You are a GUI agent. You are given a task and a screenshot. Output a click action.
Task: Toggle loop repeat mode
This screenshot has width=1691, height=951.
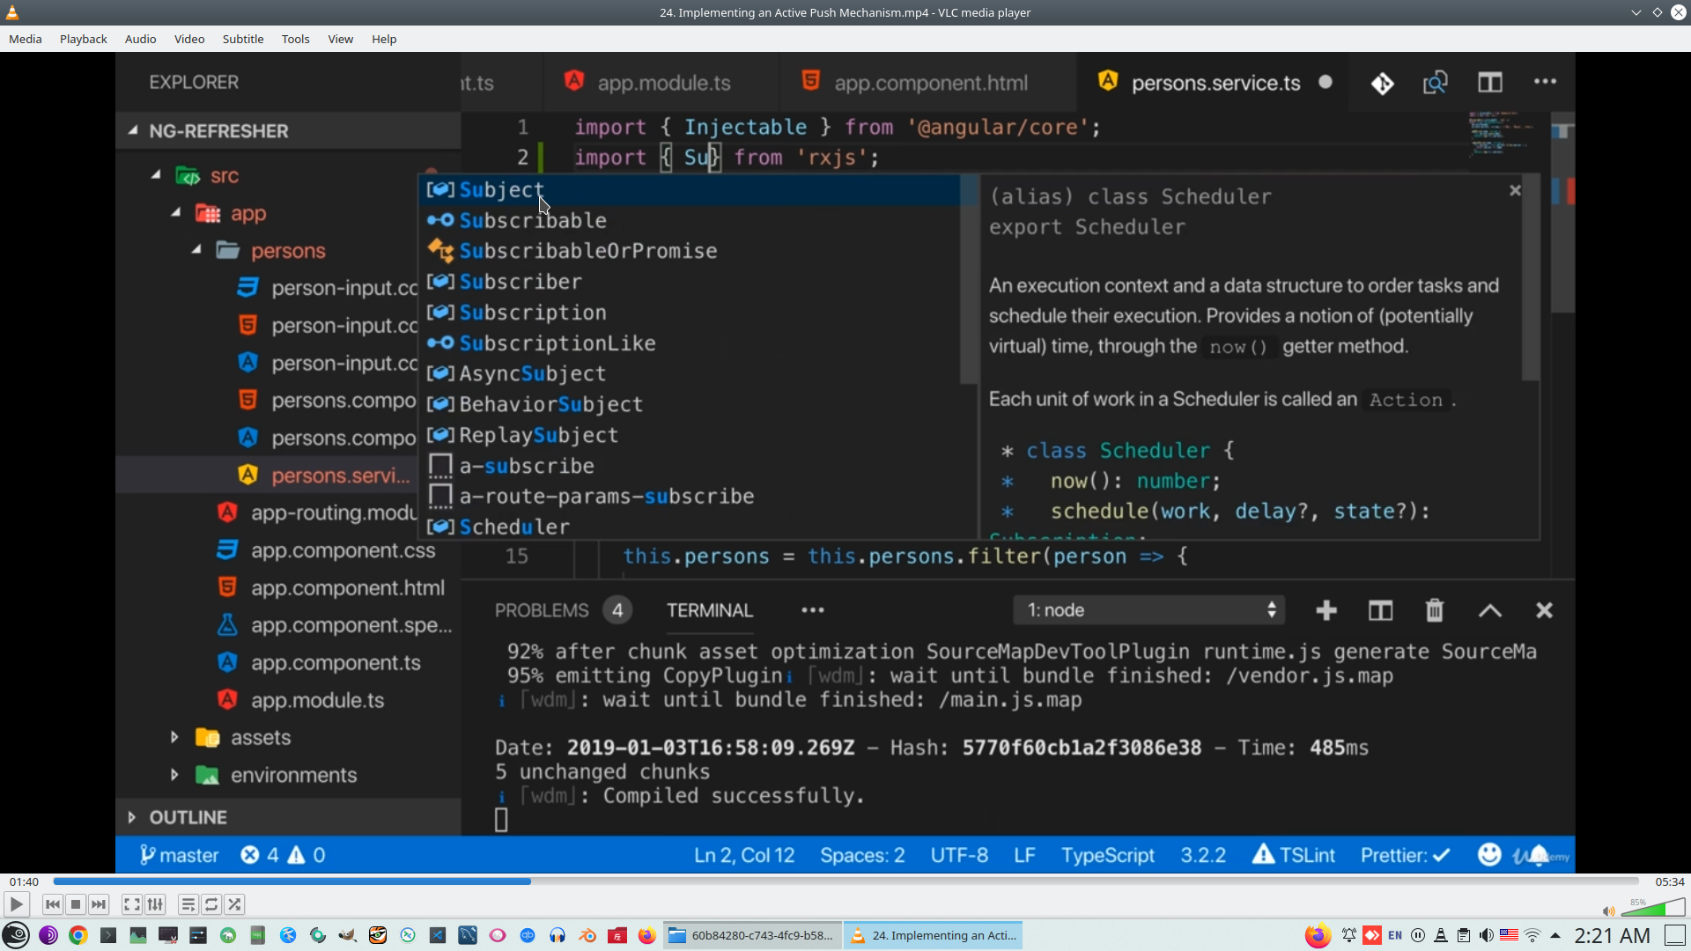tap(211, 904)
